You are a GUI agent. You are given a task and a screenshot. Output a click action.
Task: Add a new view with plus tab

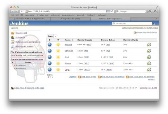pyautogui.click(x=55, y=36)
